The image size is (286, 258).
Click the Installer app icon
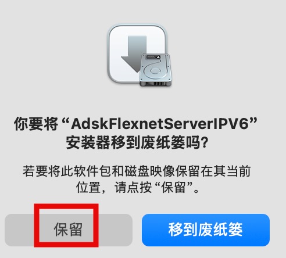[140, 55]
